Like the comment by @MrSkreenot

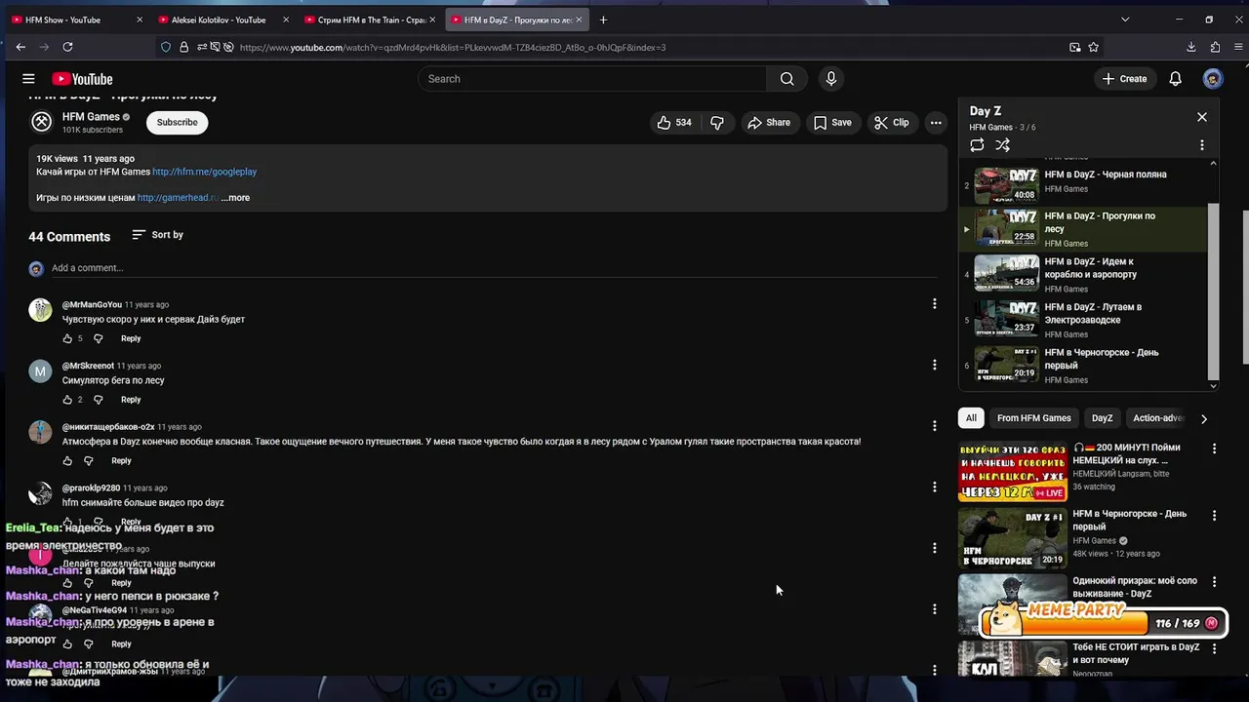coord(67,400)
